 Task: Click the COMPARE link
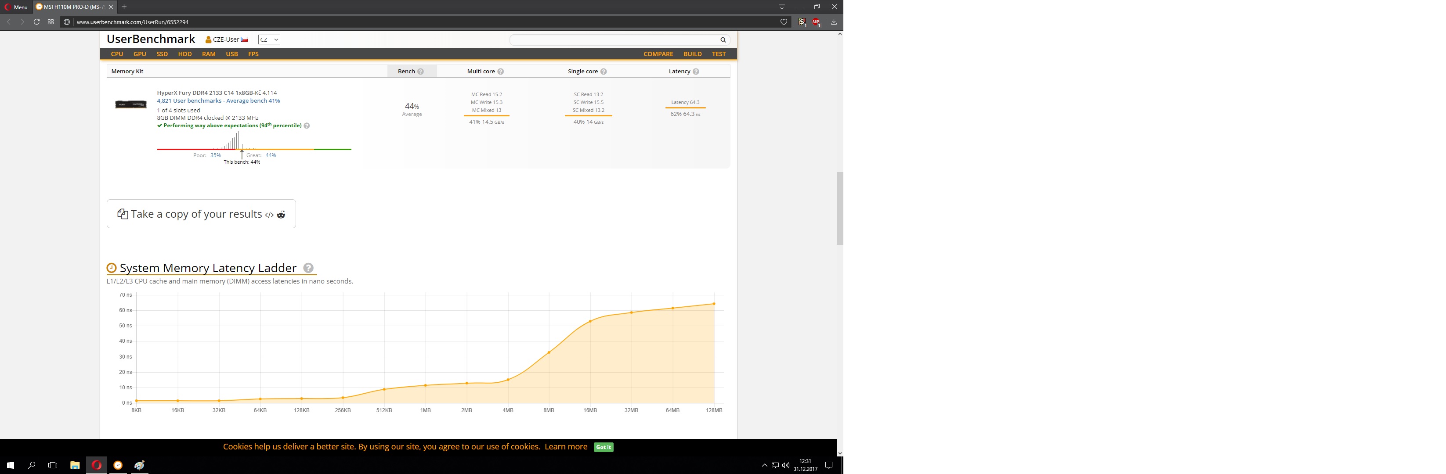[x=658, y=54]
